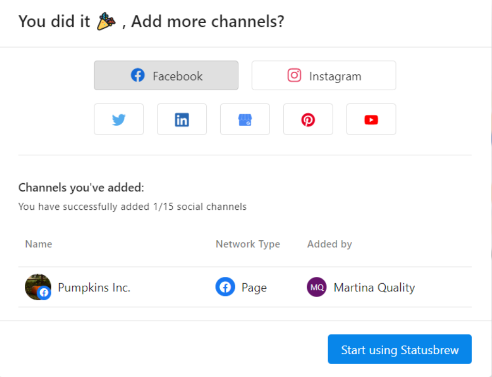Click the party popper emoji in the title
The height and width of the screenshot is (377, 492).
pos(106,21)
